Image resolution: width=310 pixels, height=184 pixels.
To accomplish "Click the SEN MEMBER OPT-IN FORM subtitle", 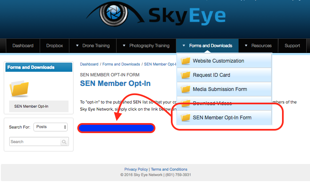I will (x=110, y=75).
